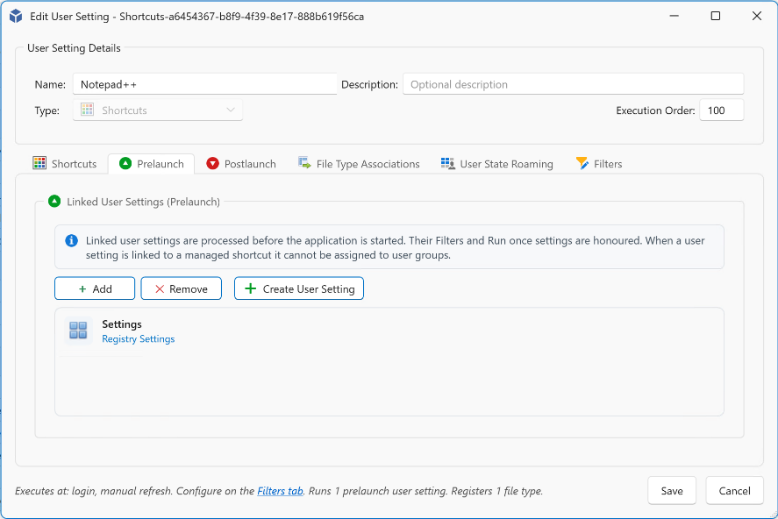This screenshot has width=778, height=519.
Task: Click the Optional description field
Action: pos(573,84)
